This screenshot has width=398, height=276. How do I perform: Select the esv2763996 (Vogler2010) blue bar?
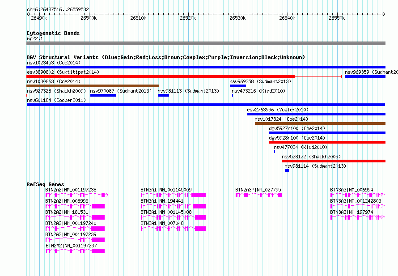point(316,114)
